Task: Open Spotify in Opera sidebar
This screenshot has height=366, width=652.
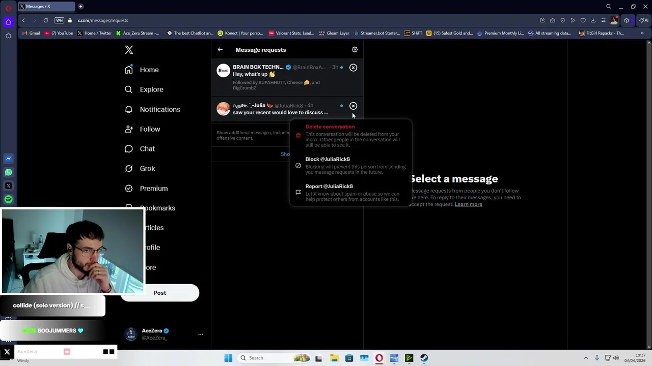Action: pos(8,200)
